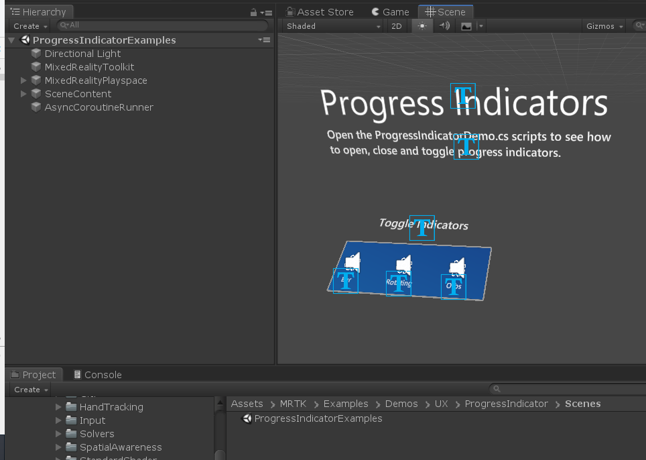Expand the MixedRealityPlayspace object
Image resolution: width=646 pixels, height=460 pixels.
coord(23,80)
